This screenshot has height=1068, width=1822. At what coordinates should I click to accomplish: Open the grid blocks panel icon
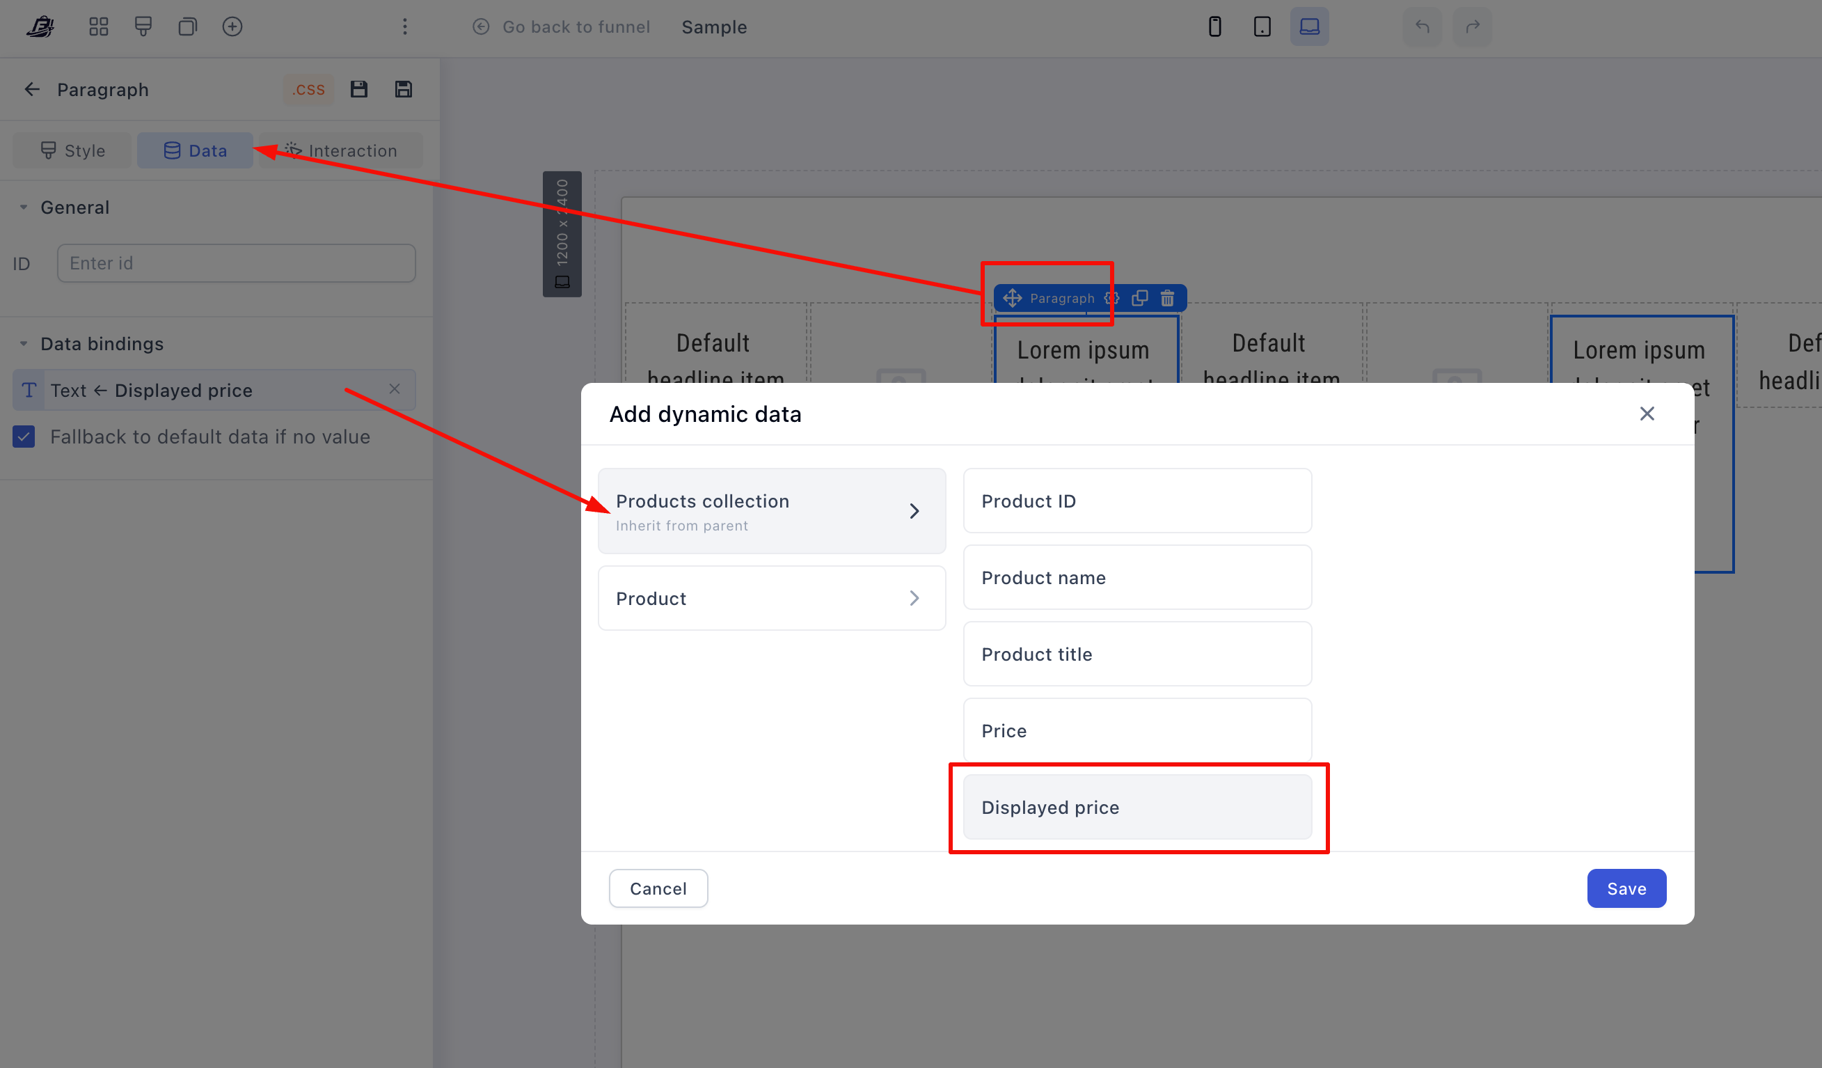click(x=98, y=26)
